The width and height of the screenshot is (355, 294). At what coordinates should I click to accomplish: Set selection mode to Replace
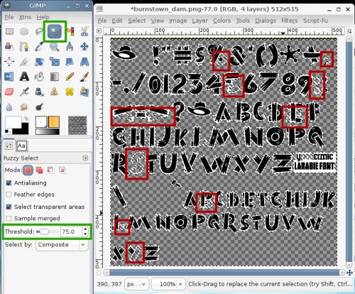pyautogui.click(x=28, y=170)
